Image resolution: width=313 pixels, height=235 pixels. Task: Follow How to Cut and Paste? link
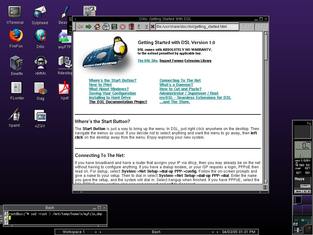(180, 89)
